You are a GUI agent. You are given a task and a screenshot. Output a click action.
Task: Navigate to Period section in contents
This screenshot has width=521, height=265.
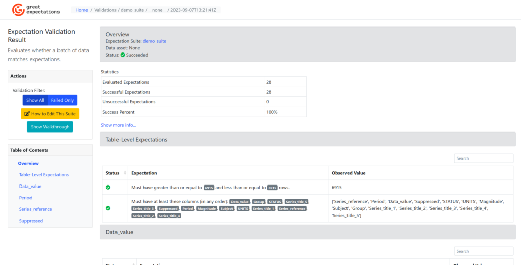tap(25, 198)
